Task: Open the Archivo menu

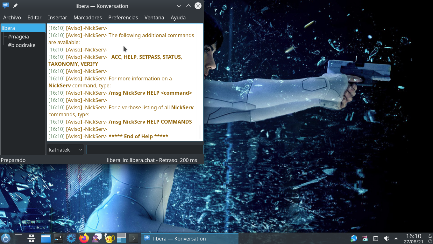Action: tap(12, 17)
